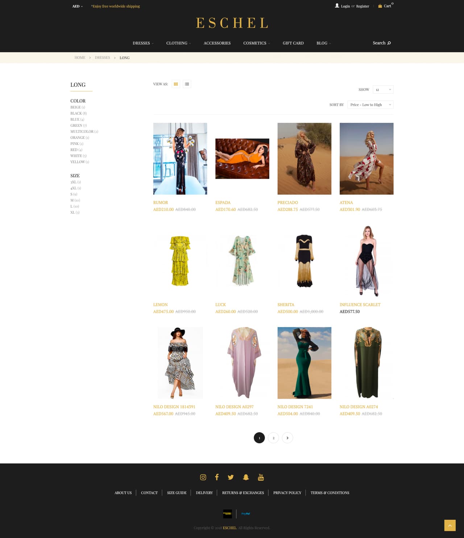
Task: Filter by size 3XL
Action: coord(75,182)
